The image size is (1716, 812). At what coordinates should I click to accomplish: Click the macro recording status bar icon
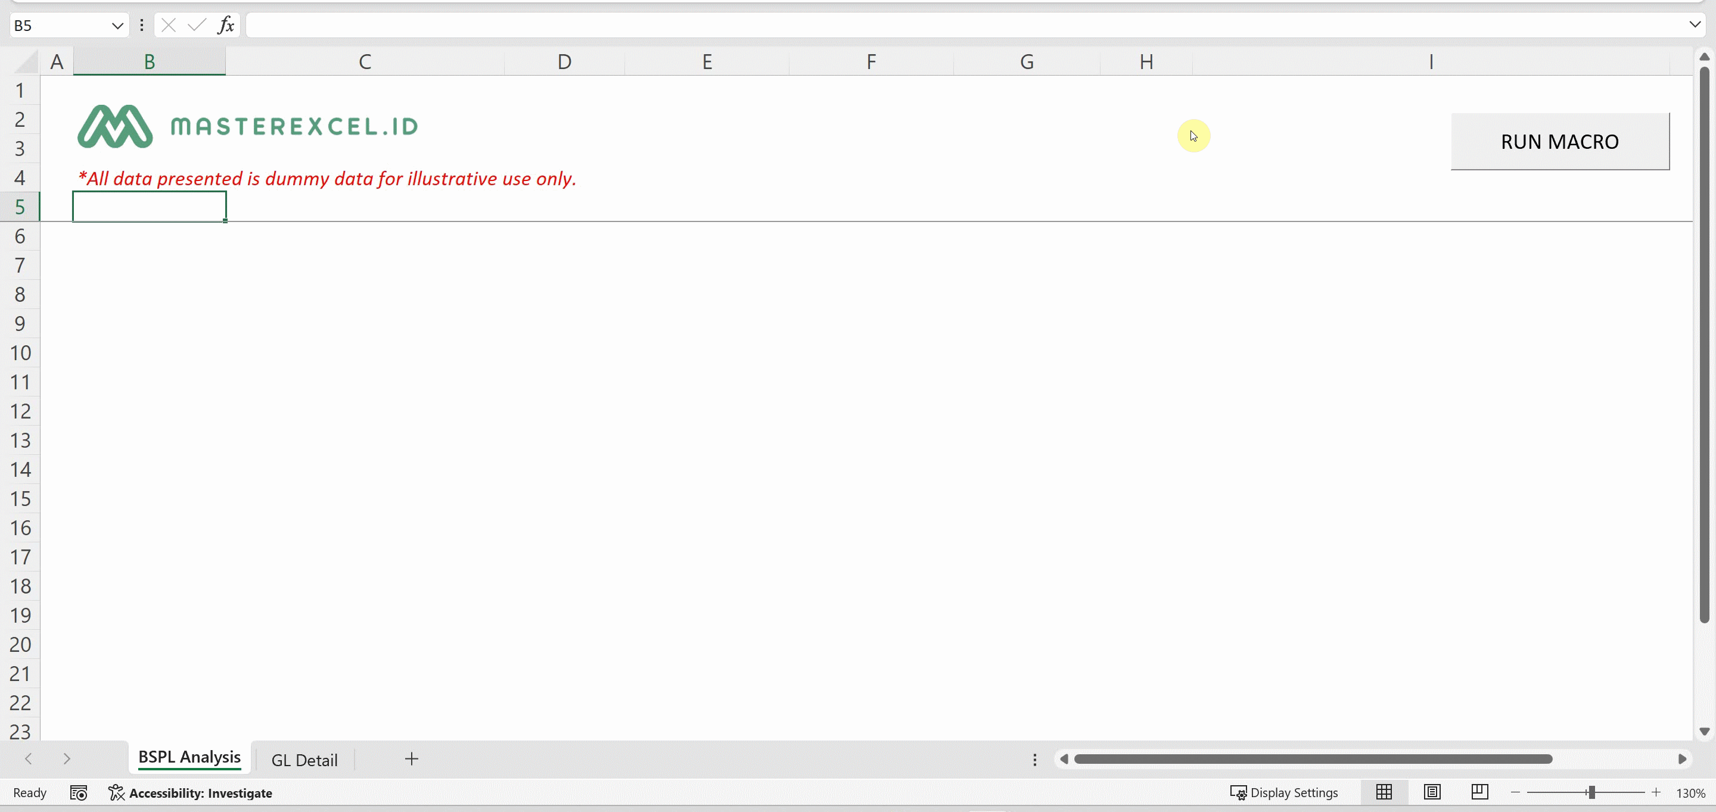point(79,793)
